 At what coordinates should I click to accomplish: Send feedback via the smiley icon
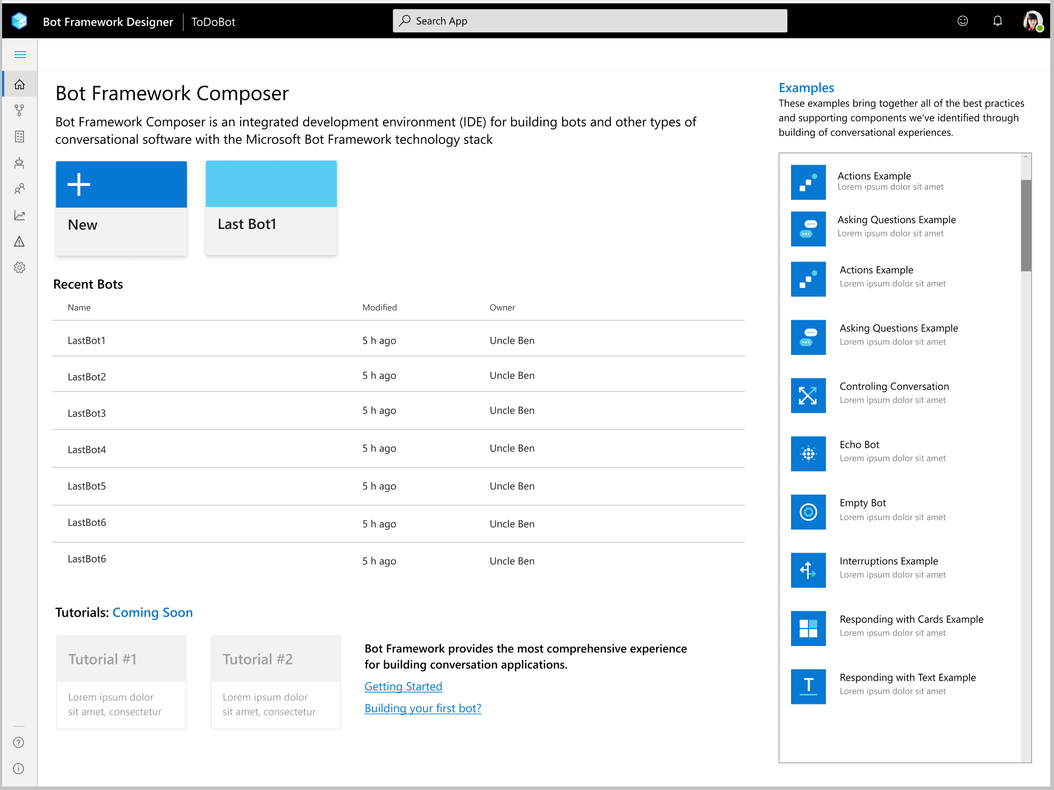click(963, 21)
